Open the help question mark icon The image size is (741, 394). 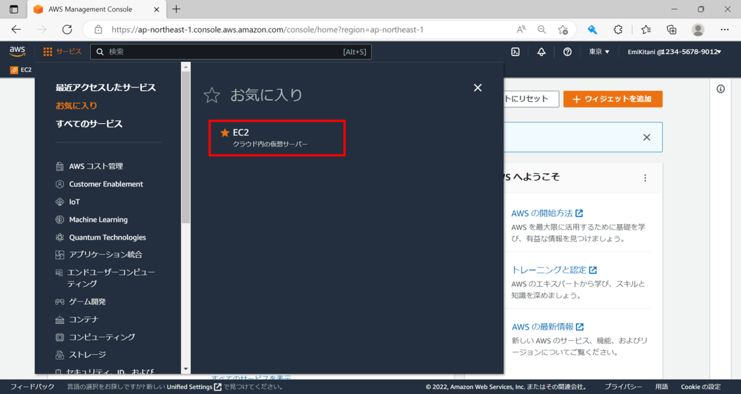(x=567, y=52)
